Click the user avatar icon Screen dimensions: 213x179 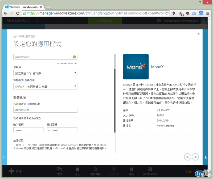203,21
